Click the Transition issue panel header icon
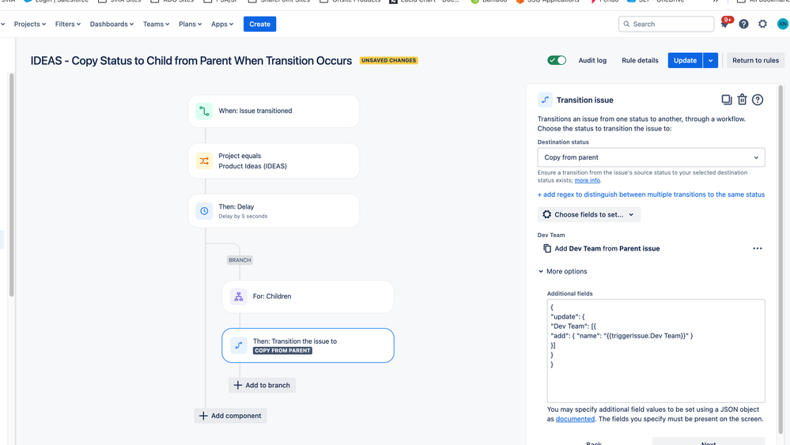The height and width of the screenshot is (445, 790). 545,100
